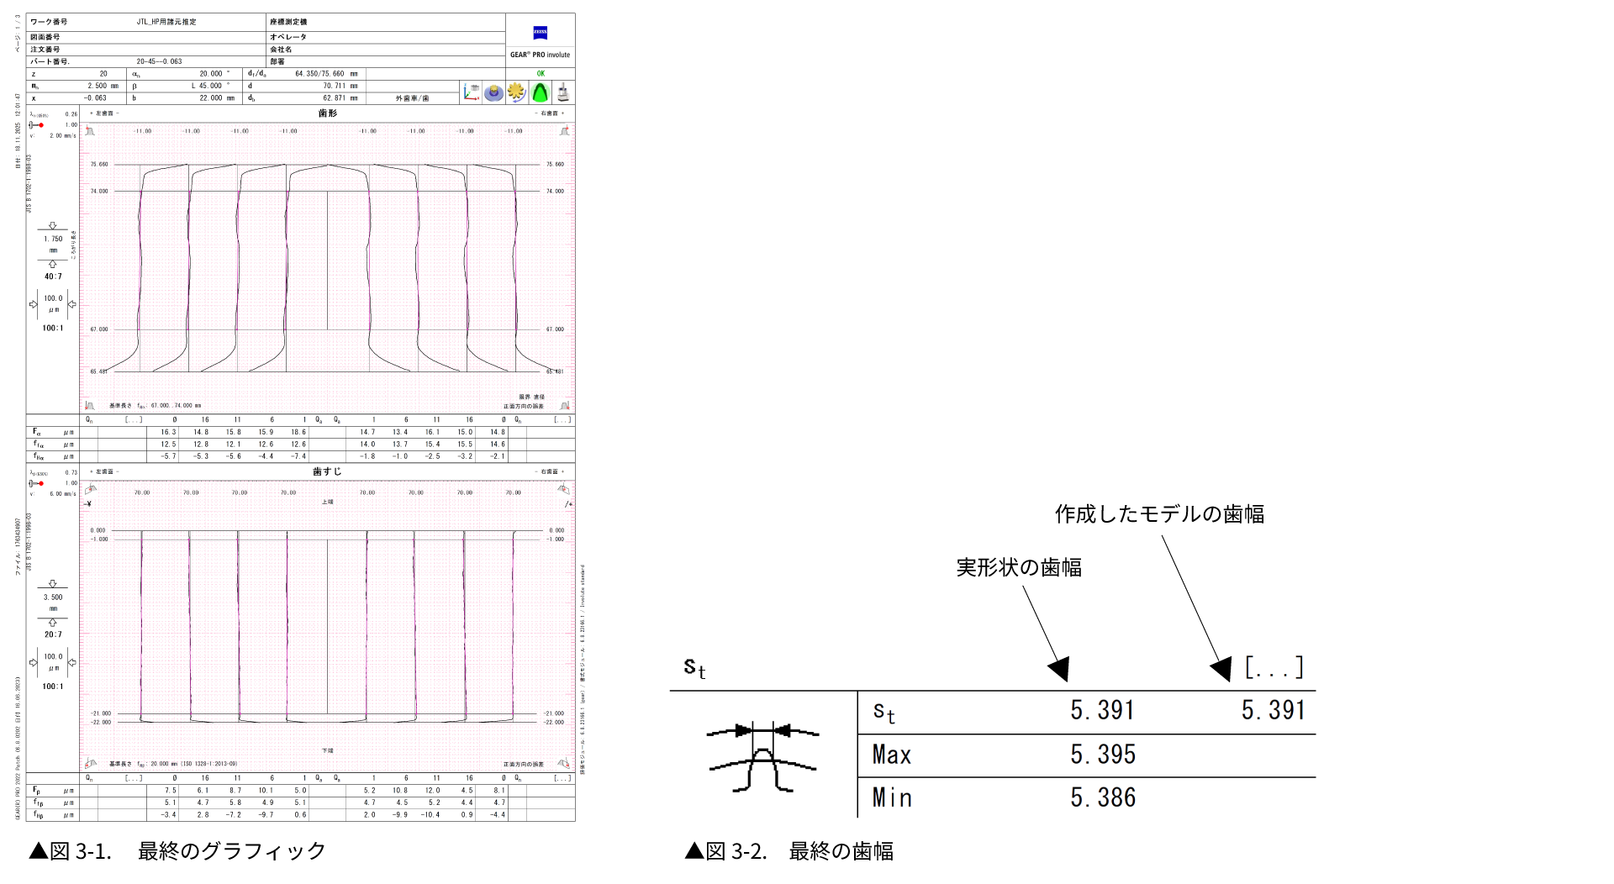This screenshot has width=1614, height=884.
Task: Open the [...] header in the St table
Action: coord(1274,668)
